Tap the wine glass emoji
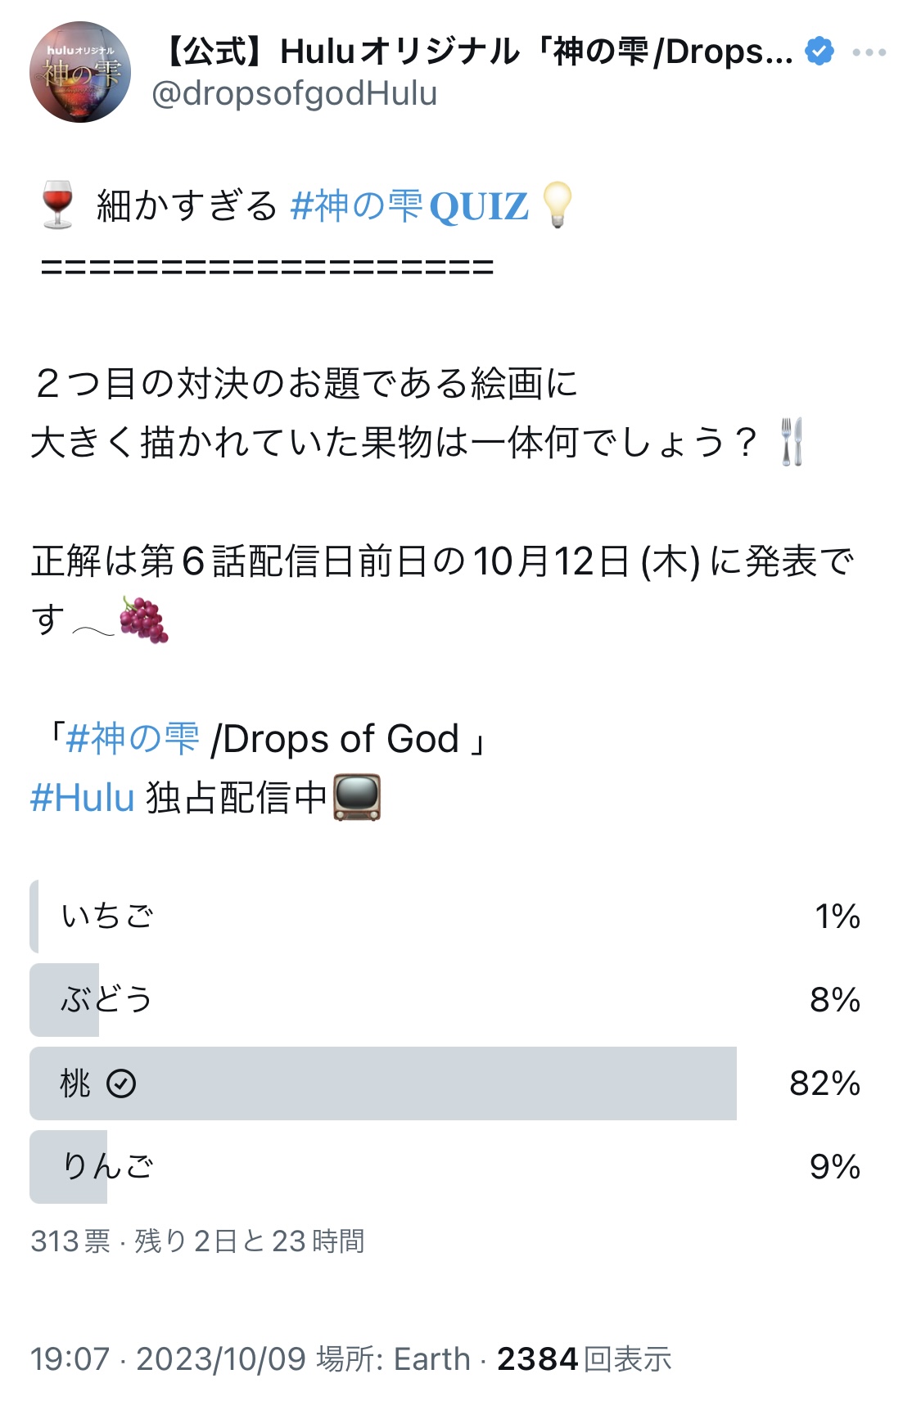921x1401 pixels. (57, 205)
